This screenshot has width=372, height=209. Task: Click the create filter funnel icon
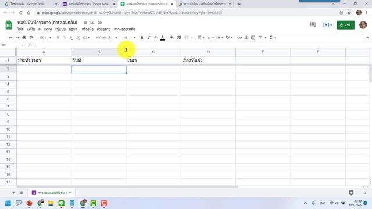(260, 38)
